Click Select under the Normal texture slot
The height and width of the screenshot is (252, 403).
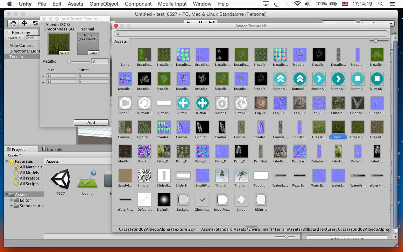[x=94, y=53]
